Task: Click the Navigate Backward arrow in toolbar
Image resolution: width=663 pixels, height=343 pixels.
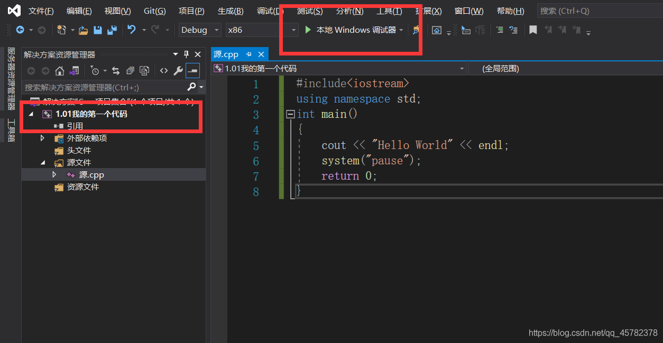Action: pos(20,30)
